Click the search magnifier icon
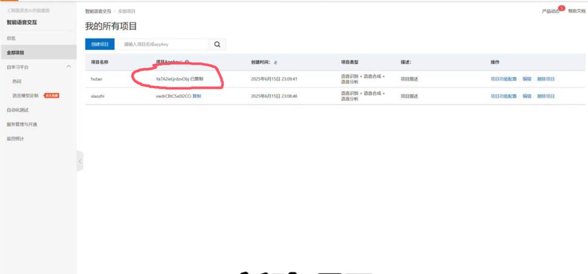The image size is (588, 274). (x=217, y=44)
